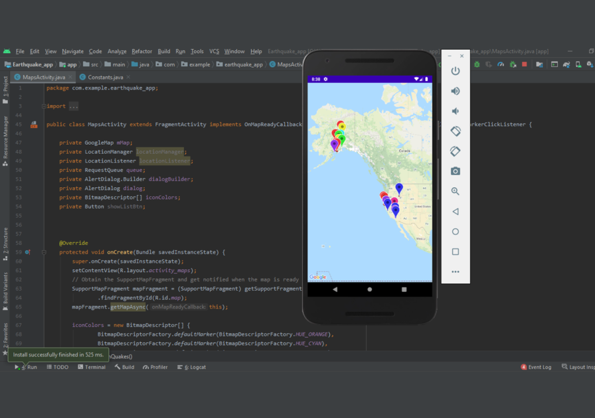Viewport: 595px width, 418px height.
Task: Open the Tools menu
Action: (x=197, y=51)
